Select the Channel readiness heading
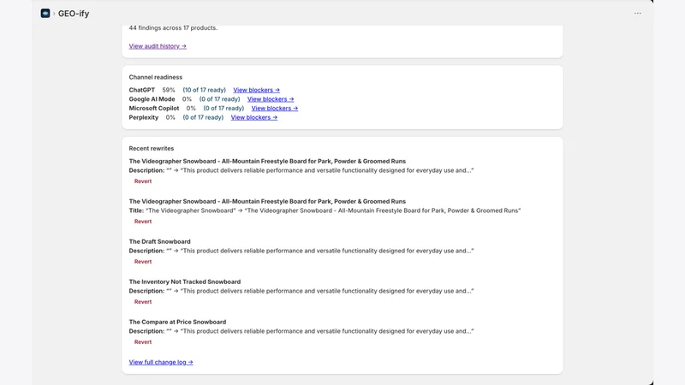685x385 pixels. coord(156,77)
